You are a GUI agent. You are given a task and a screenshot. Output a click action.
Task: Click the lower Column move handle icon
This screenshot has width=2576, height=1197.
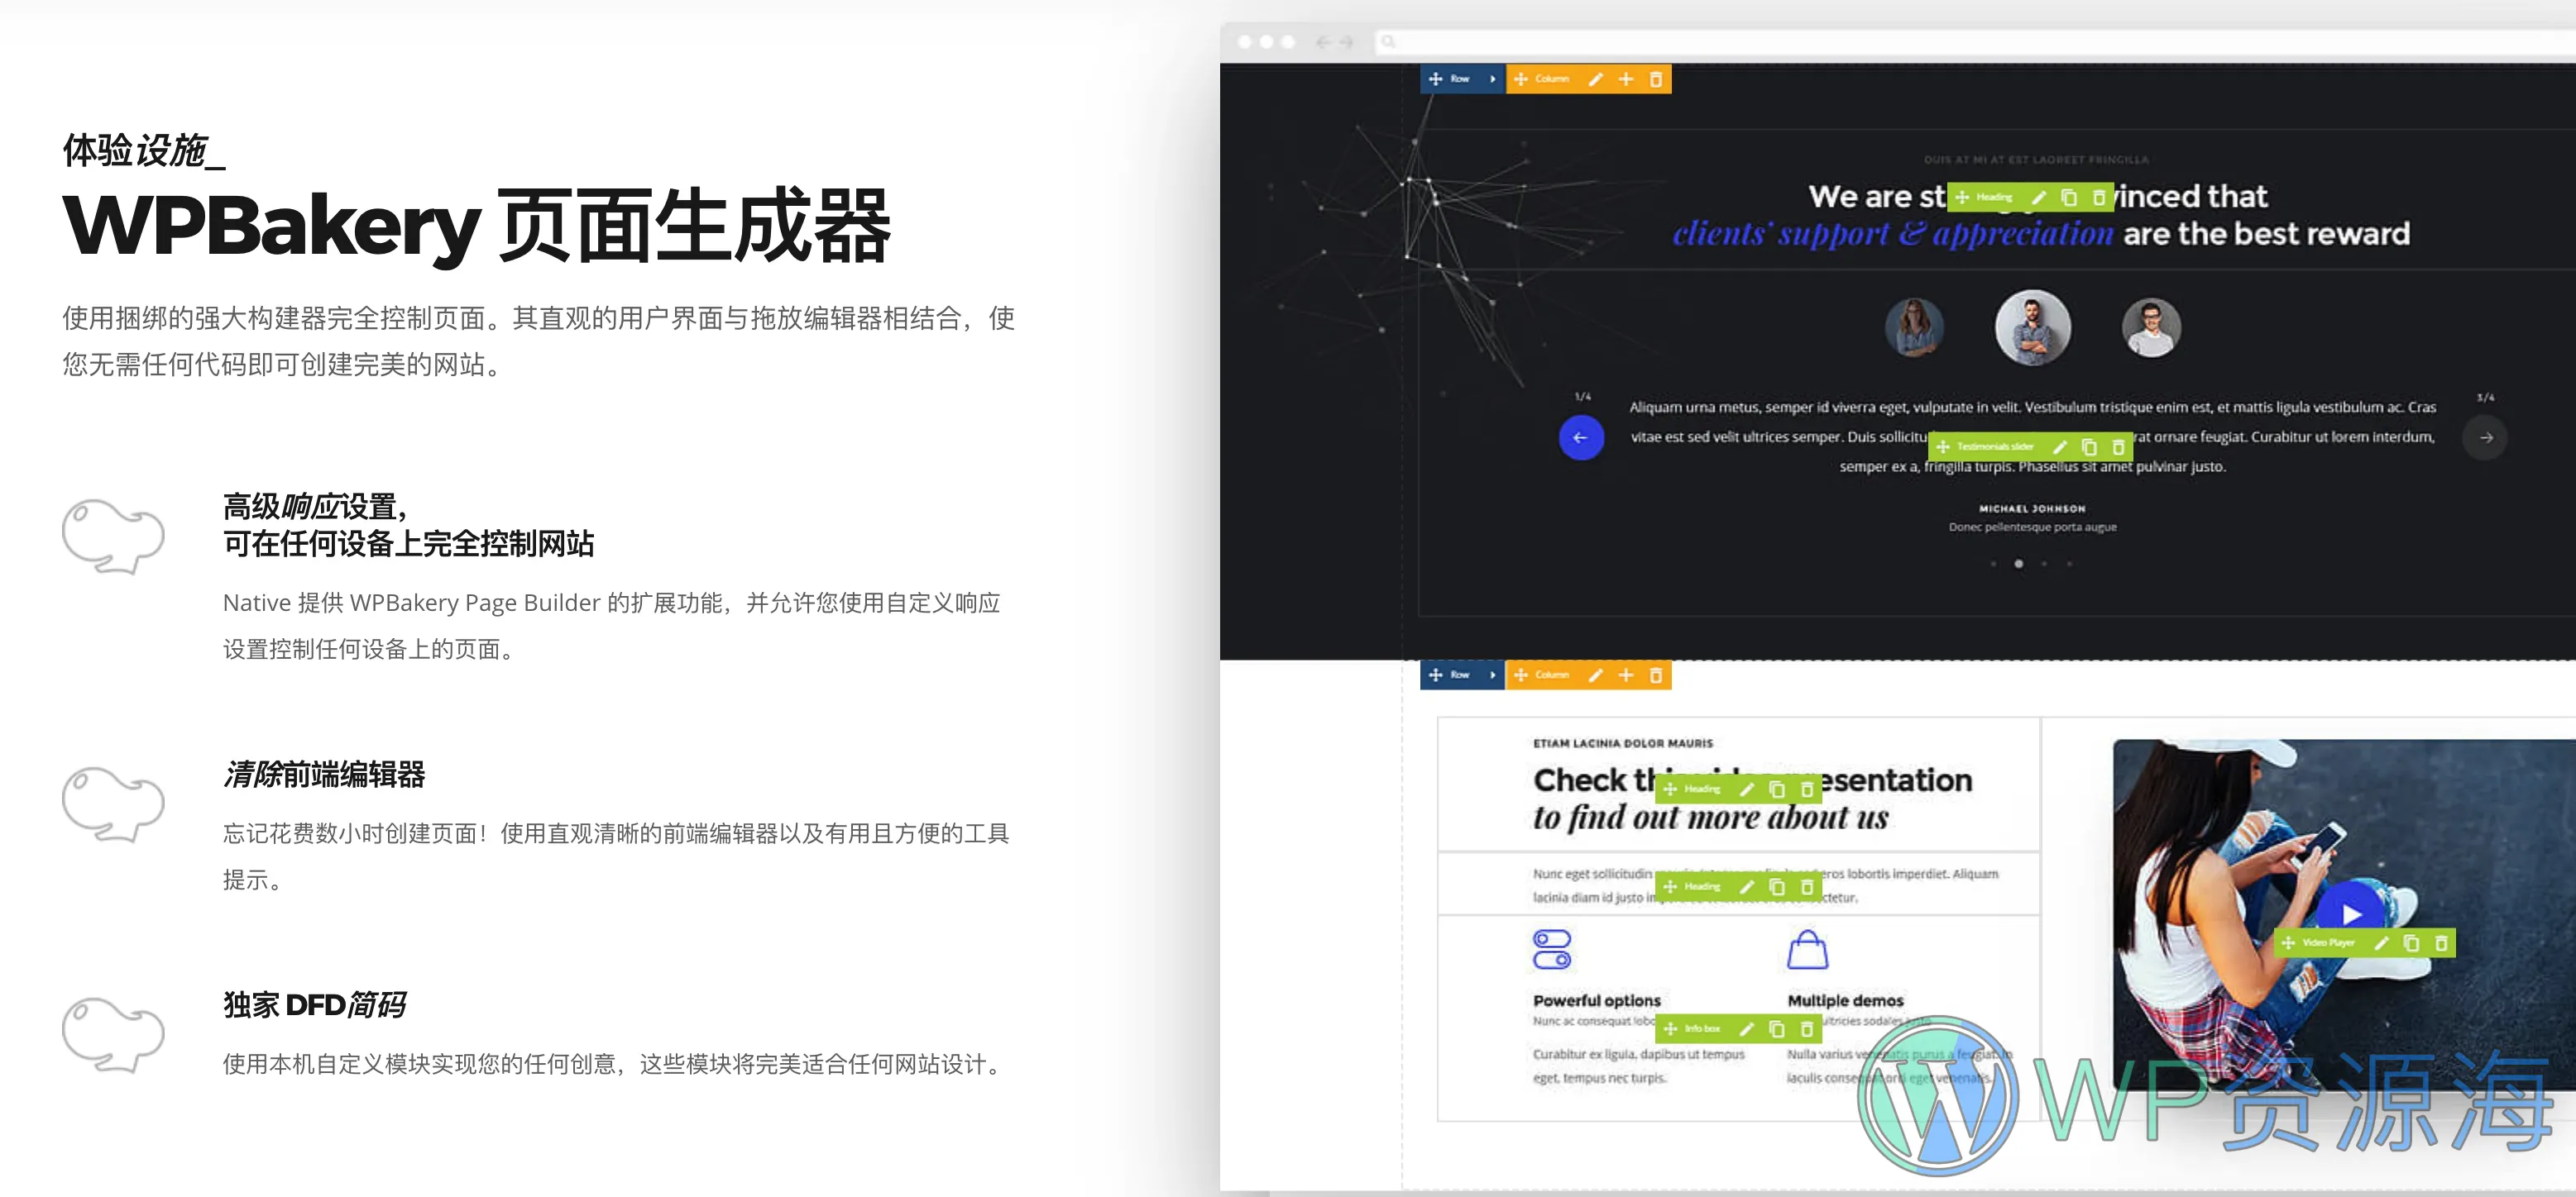[1520, 675]
